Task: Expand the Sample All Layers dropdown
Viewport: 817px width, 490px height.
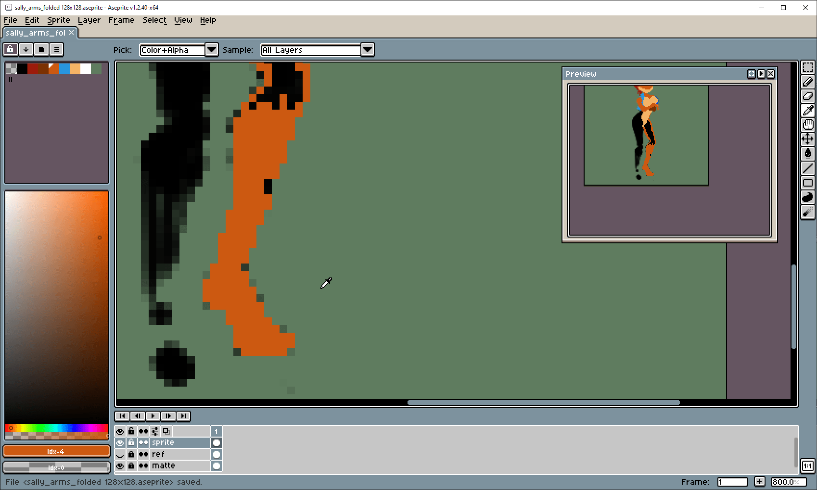Action: point(367,50)
